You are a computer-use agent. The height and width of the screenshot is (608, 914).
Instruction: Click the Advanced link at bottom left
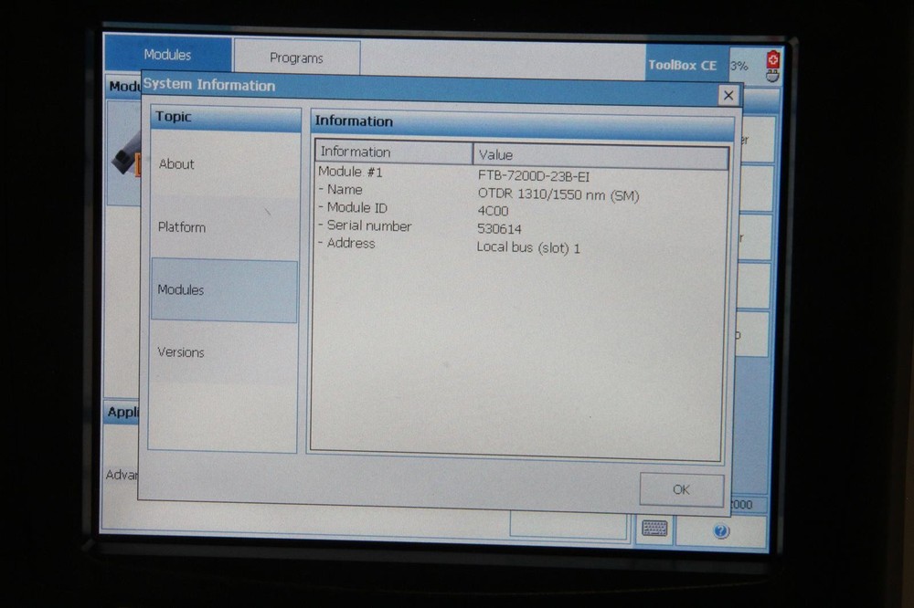pos(122,475)
